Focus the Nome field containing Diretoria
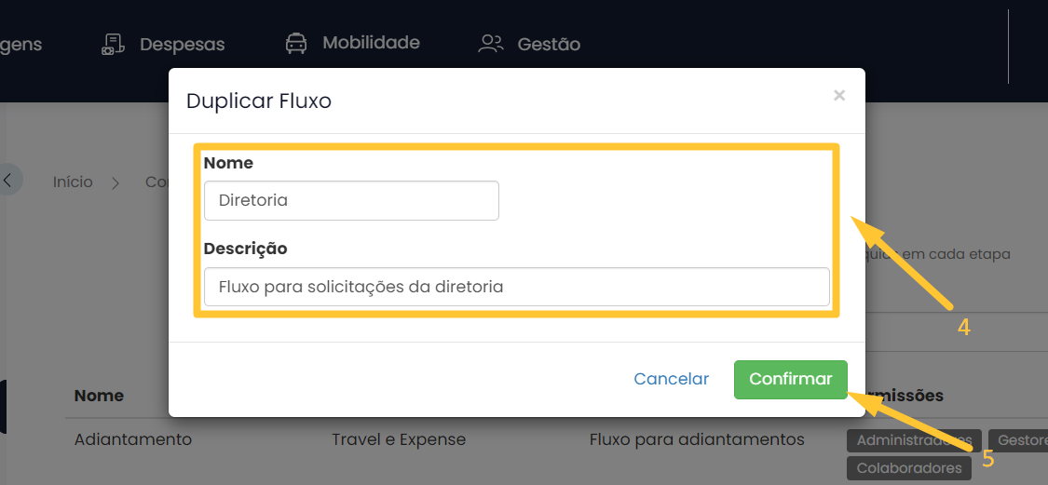1048x485 pixels. click(x=351, y=200)
